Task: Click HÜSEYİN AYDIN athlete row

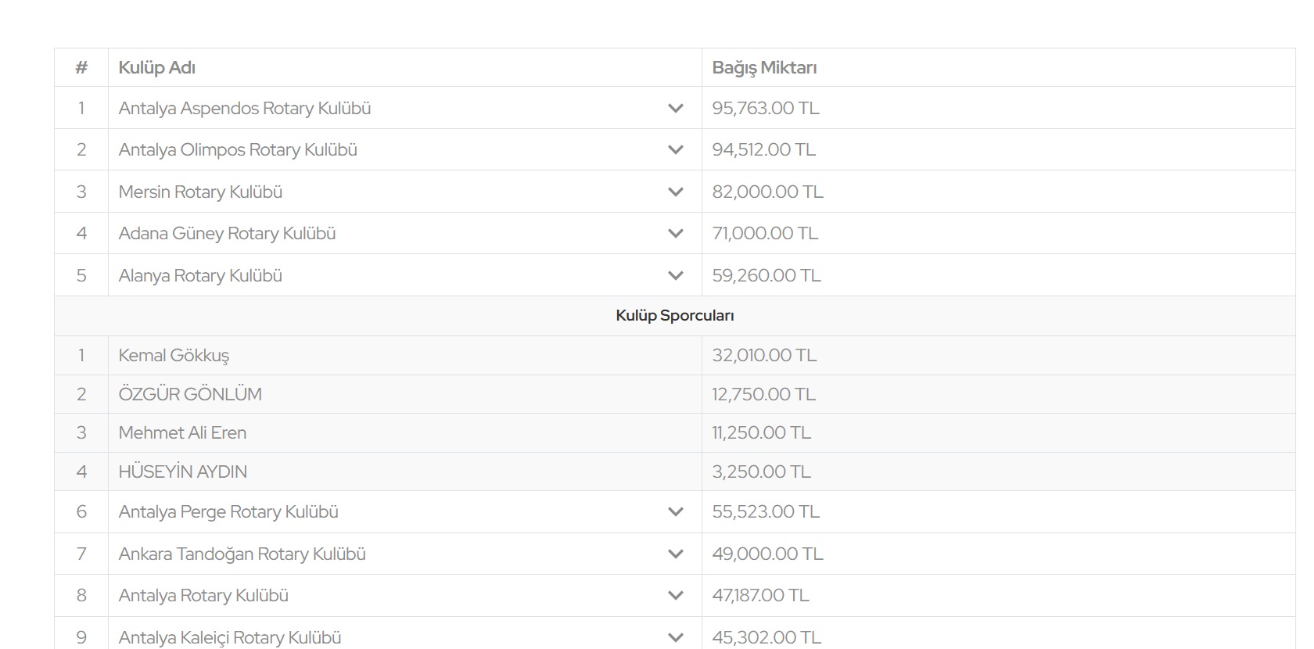Action: tap(183, 472)
